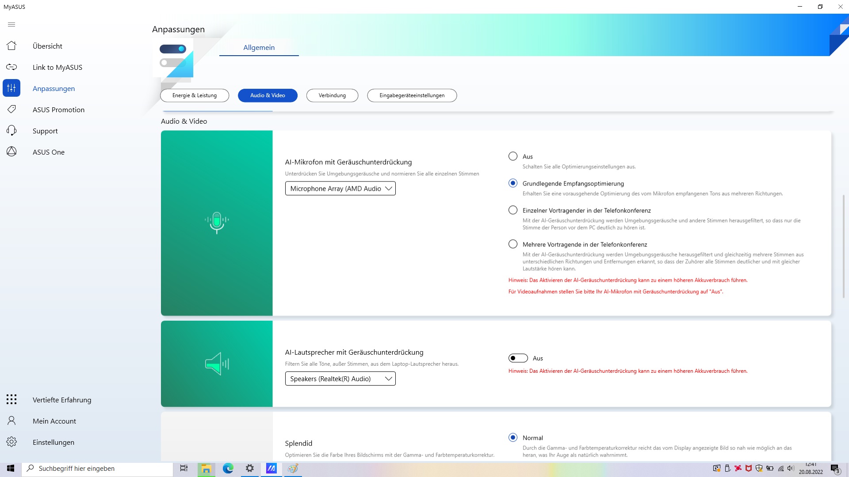
Task: Open Einstellungen in the sidebar
Action: [x=54, y=442]
